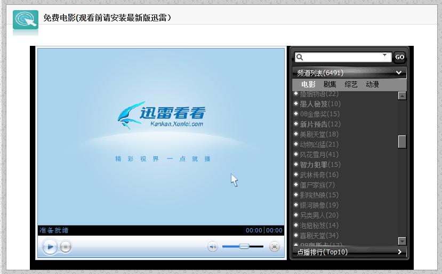Switch to the 剧集 tab
Viewport: 442px width, 274px height.
(330, 84)
